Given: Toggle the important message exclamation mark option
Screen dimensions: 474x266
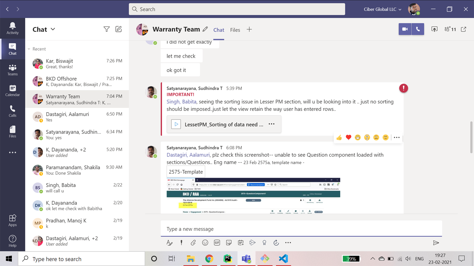Looking at the screenshot, I should pyautogui.click(x=181, y=243).
